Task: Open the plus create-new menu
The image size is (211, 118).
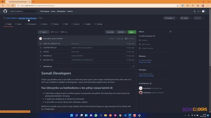Action: point(198,11)
